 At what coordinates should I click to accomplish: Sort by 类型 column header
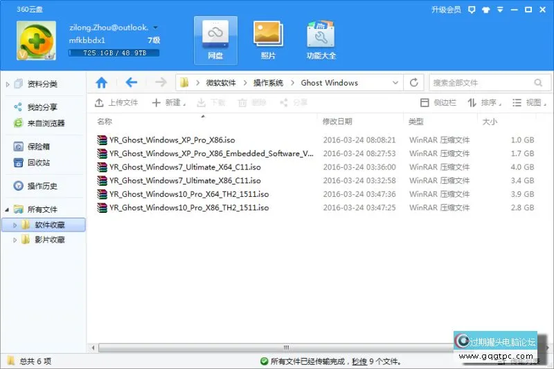(x=416, y=122)
